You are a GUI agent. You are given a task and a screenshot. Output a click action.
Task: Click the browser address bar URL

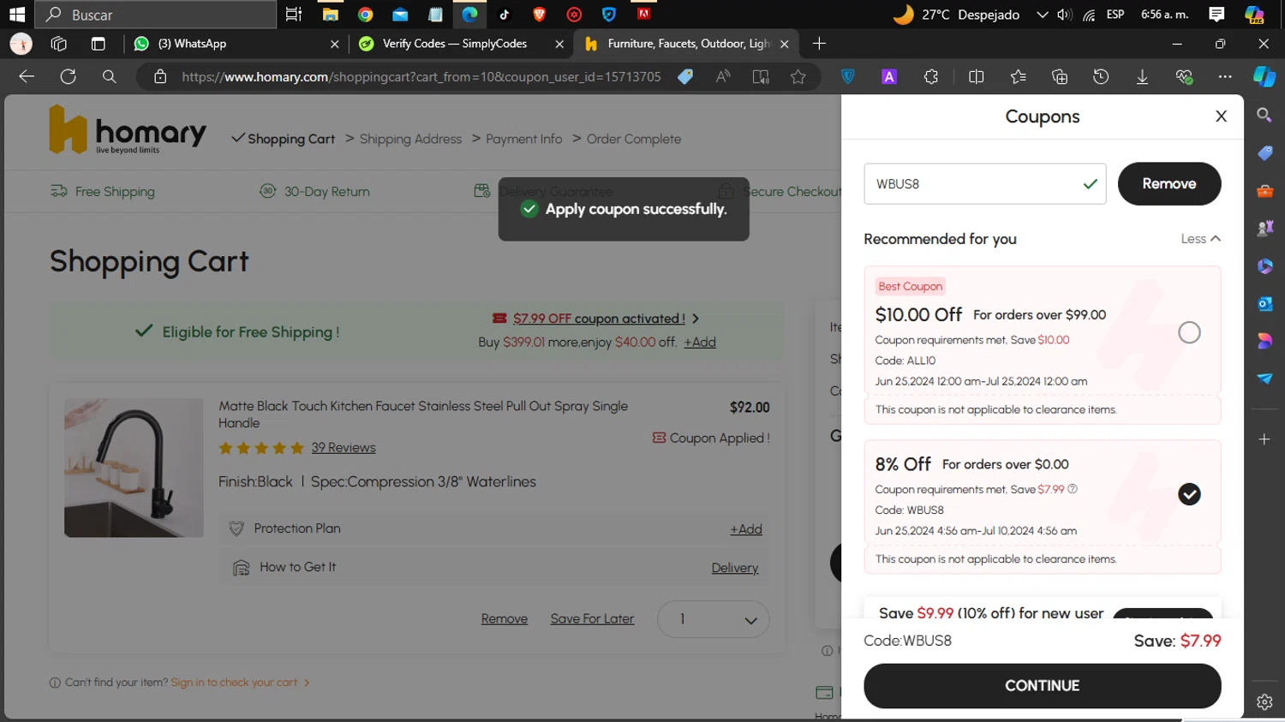[421, 77]
